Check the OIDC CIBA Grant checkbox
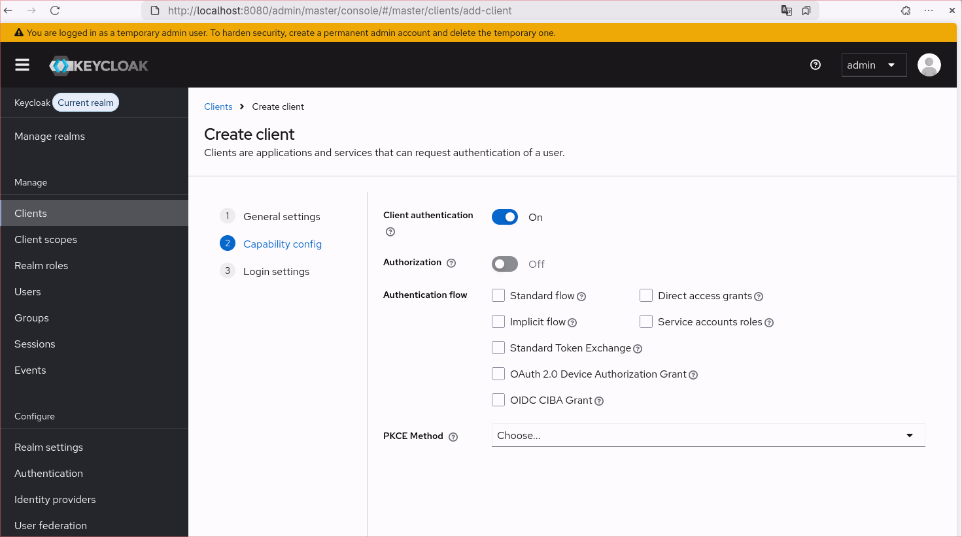This screenshot has height=537, width=962. (498, 400)
